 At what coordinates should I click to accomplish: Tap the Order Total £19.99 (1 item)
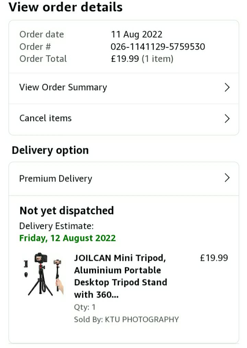click(x=142, y=59)
